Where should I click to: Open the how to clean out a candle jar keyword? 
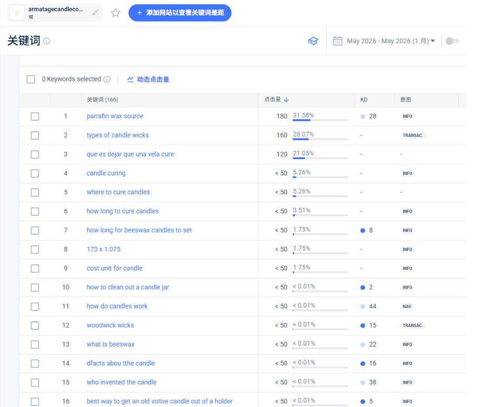coord(128,287)
